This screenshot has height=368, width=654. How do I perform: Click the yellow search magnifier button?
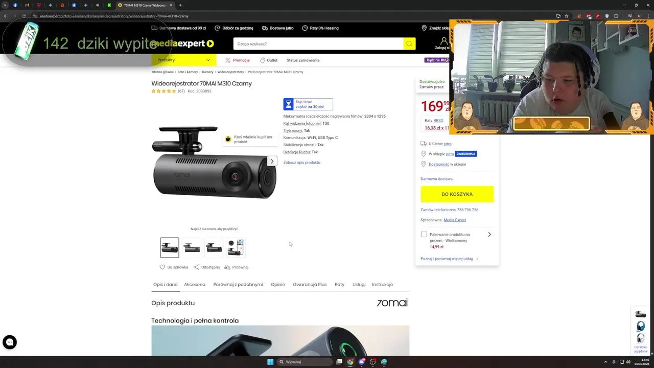pyautogui.click(x=409, y=44)
